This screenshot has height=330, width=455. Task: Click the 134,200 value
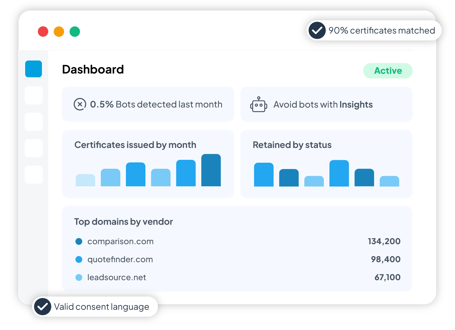(x=384, y=241)
